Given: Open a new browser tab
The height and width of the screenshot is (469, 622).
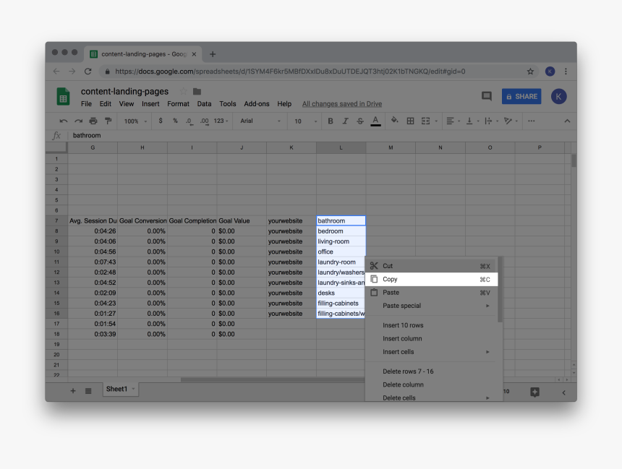Looking at the screenshot, I should pyautogui.click(x=213, y=54).
